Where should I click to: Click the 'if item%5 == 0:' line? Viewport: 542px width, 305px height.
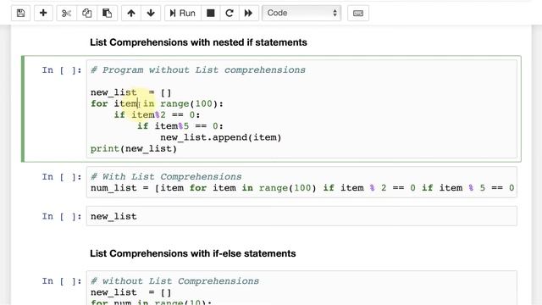pyautogui.click(x=180, y=126)
